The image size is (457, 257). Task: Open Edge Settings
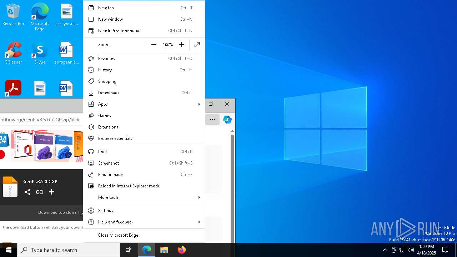(144, 211)
